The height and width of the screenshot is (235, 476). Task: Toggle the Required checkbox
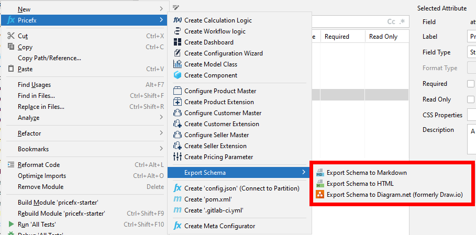coord(470,84)
